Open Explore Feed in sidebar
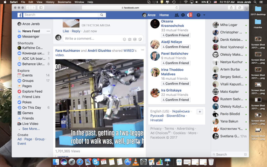 pos(32,91)
